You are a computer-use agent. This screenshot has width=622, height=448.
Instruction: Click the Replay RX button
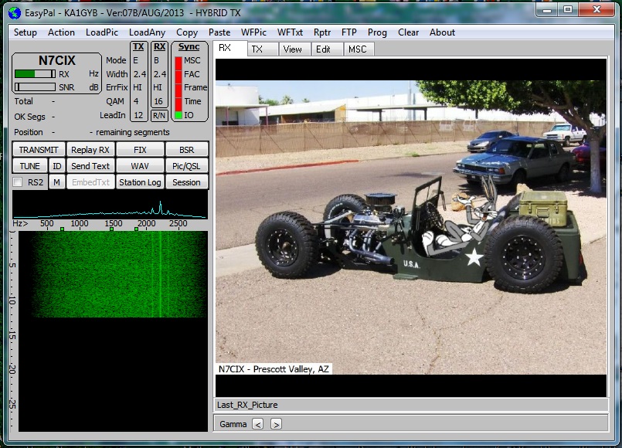[90, 150]
